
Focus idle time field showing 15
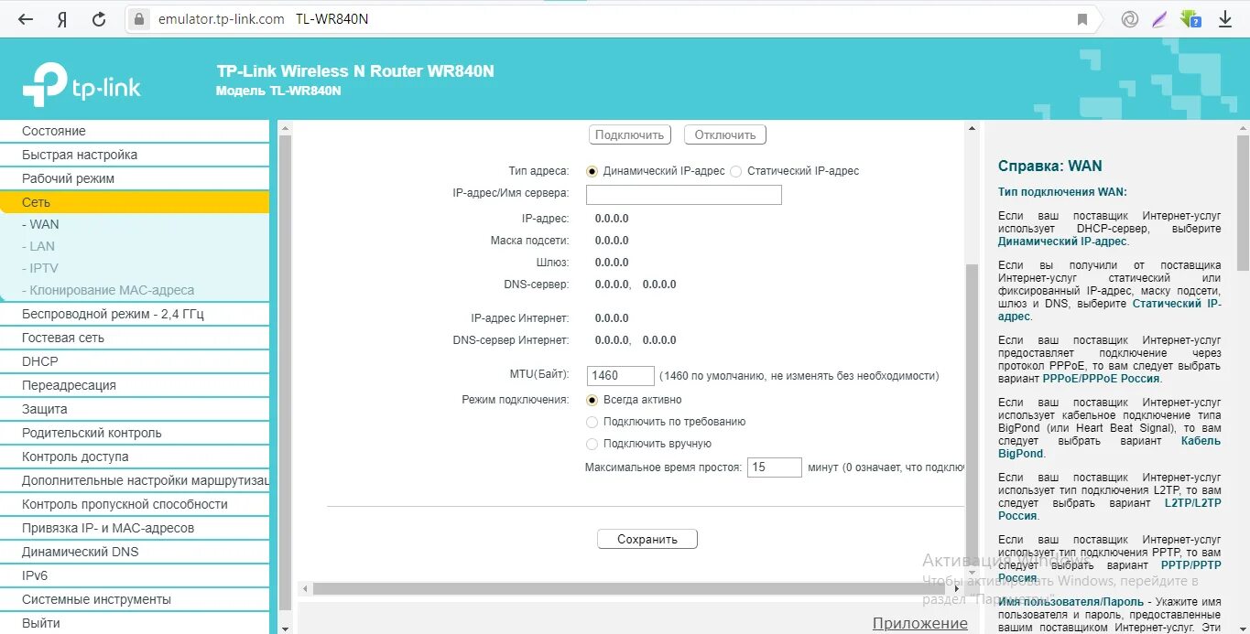coord(774,467)
